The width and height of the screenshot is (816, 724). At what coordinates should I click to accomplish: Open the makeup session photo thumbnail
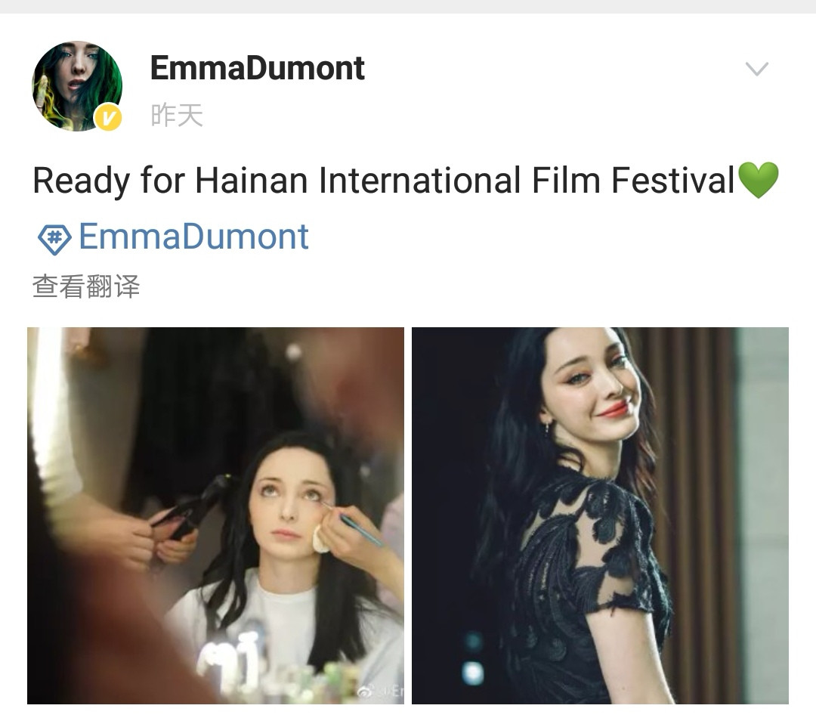click(x=215, y=515)
